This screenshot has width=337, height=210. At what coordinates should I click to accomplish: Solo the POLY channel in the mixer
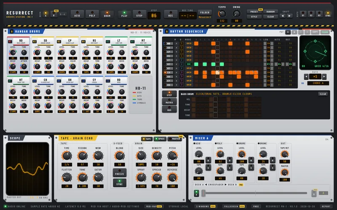(x=230, y=167)
